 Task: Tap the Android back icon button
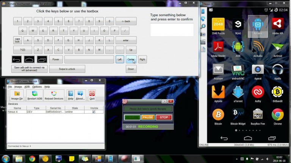(x=17, y=59)
